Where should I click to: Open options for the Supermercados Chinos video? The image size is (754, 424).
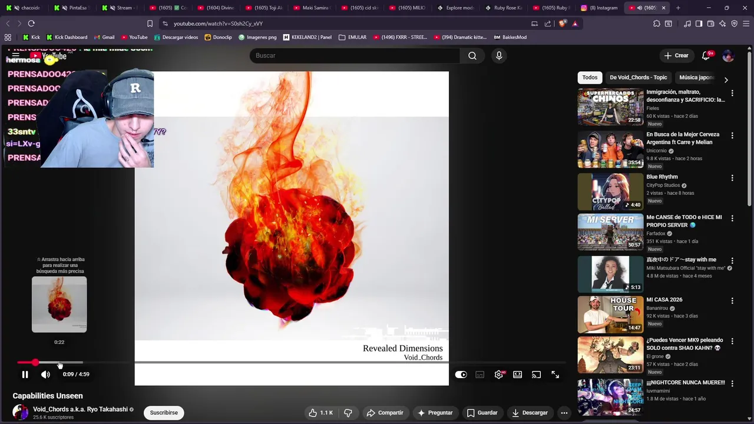click(732, 94)
